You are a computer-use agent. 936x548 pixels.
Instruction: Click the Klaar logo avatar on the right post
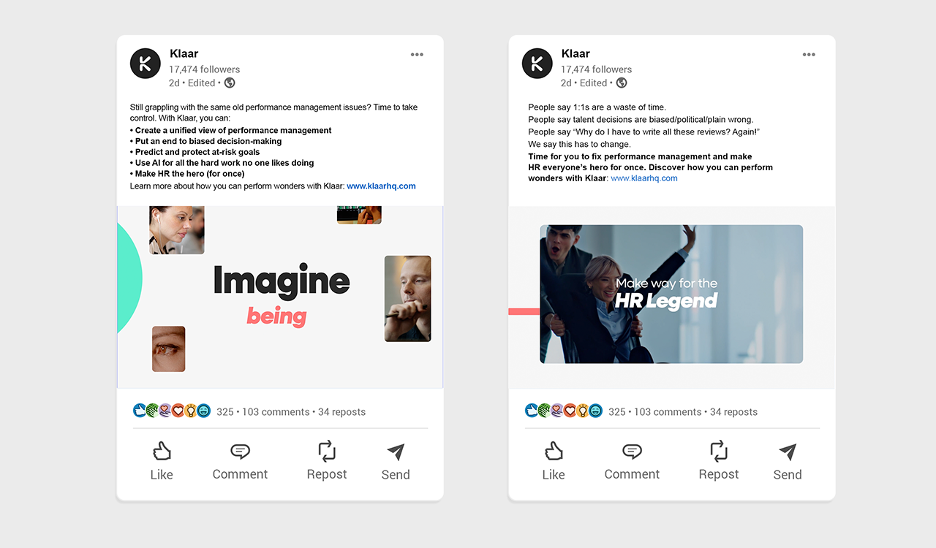(x=537, y=64)
